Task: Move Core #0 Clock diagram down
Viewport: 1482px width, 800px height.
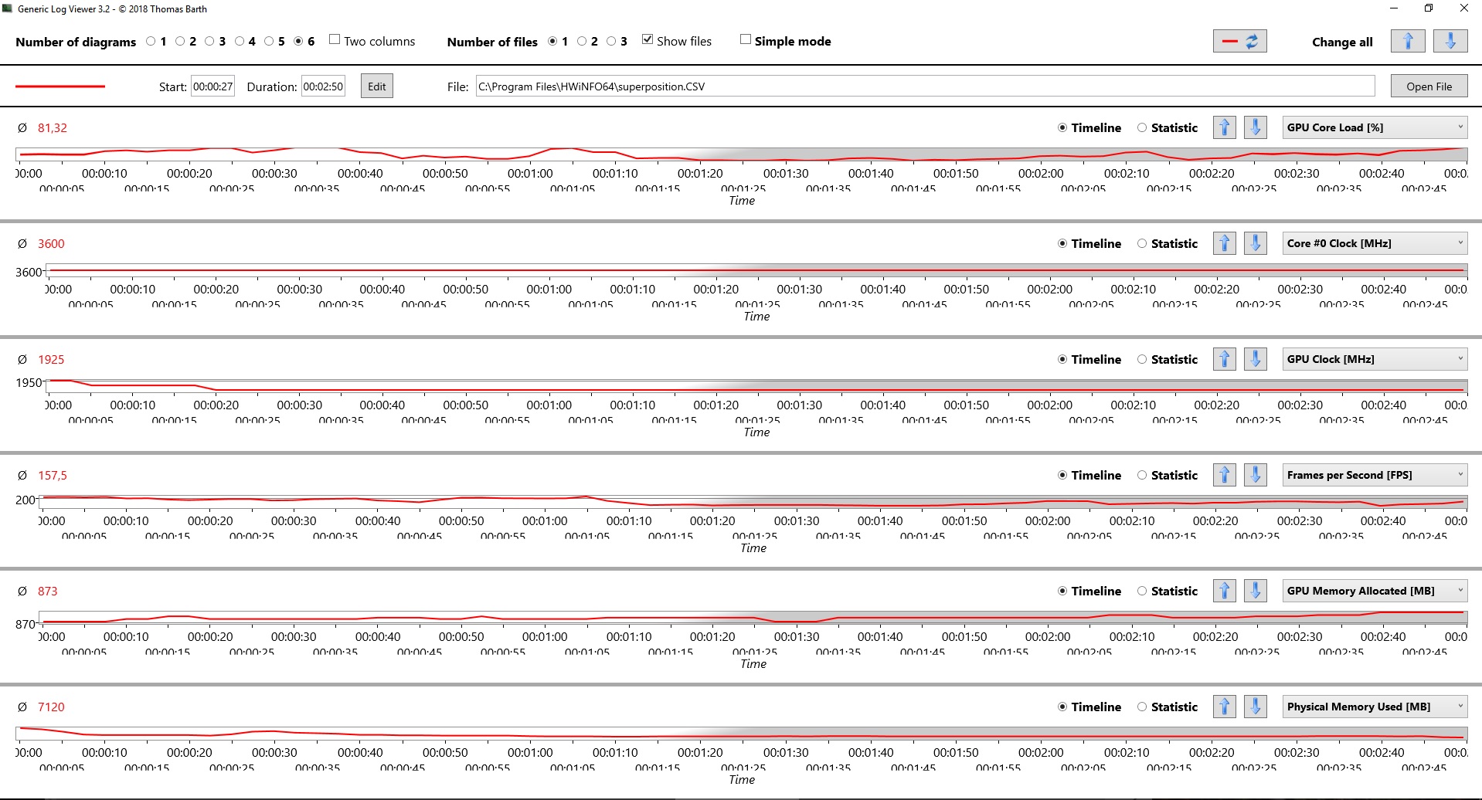Action: 1256,243
